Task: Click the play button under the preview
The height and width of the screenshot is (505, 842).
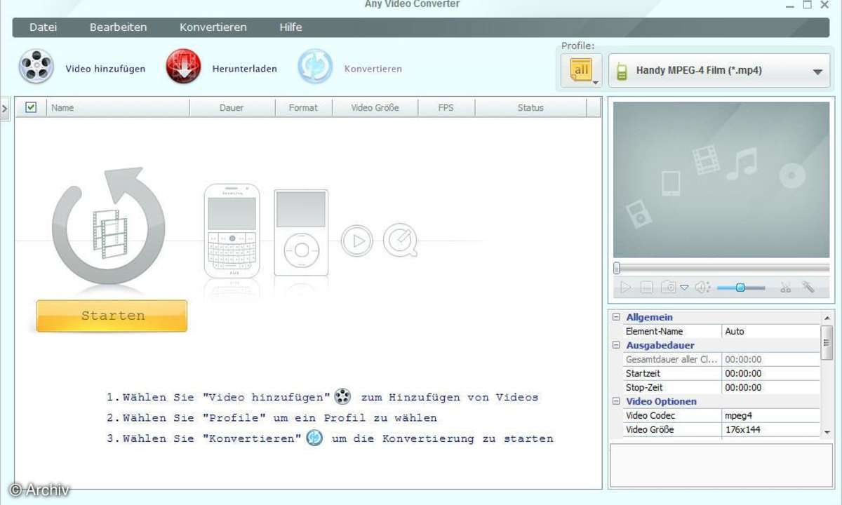Action: [625, 287]
